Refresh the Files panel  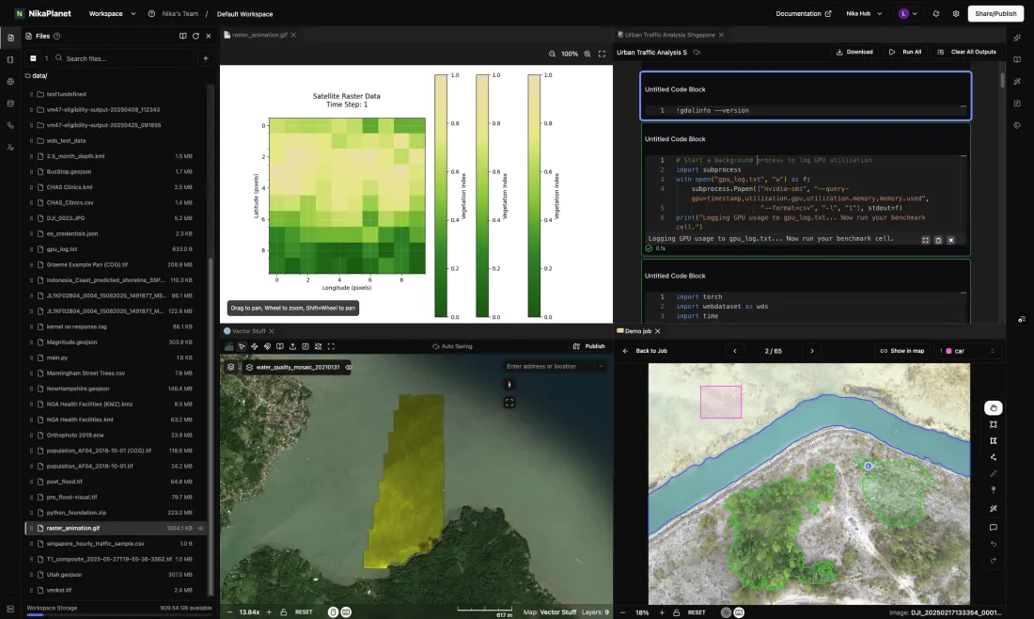(x=196, y=37)
